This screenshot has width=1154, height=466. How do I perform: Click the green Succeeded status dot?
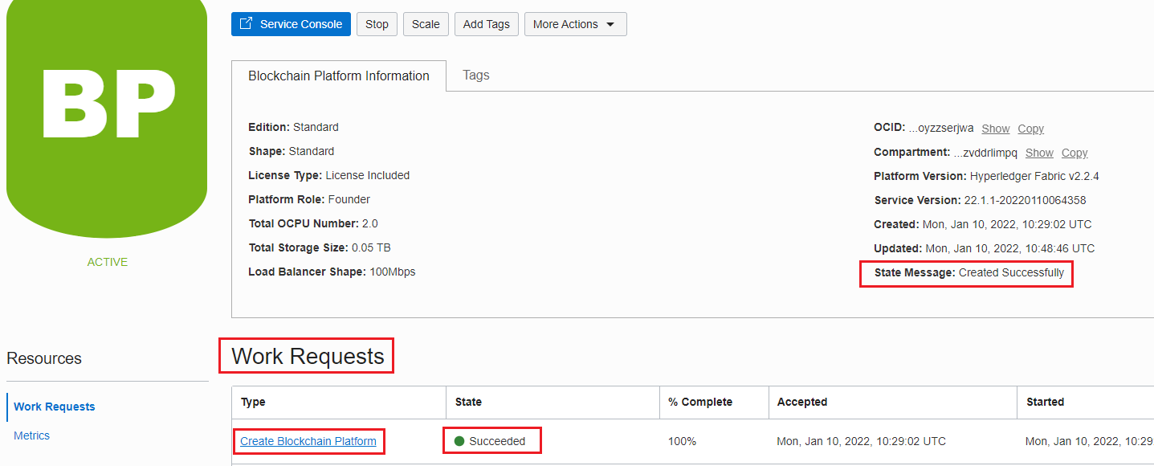pyautogui.click(x=459, y=441)
